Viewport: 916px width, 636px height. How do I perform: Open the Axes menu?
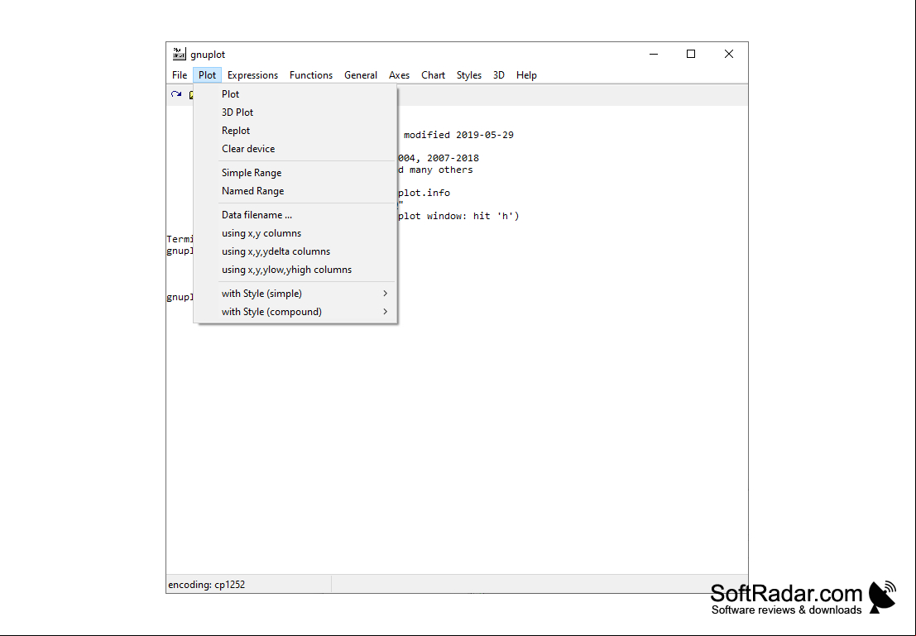[x=399, y=75]
